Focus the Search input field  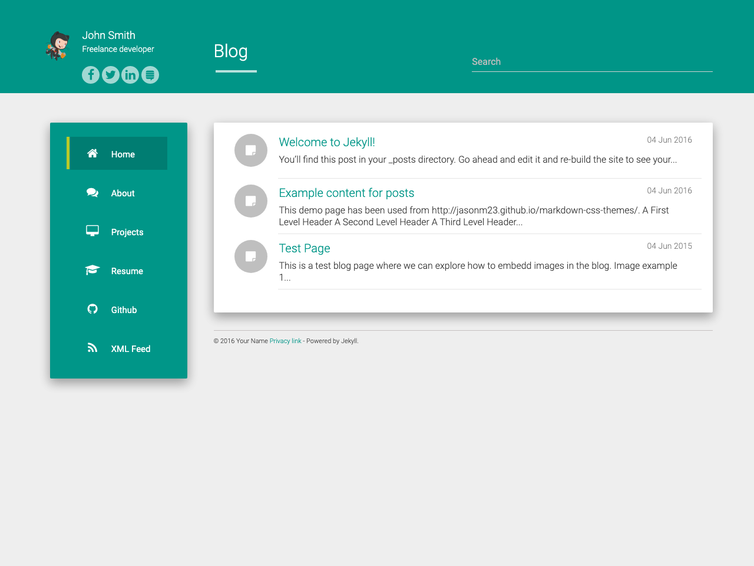tap(591, 62)
